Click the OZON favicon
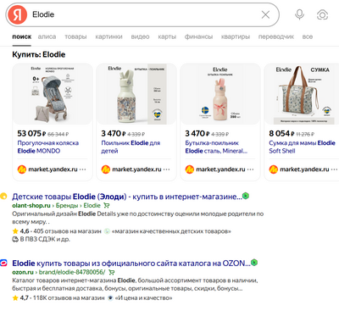339x311 pixels. pyautogui.click(x=3, y=263)
